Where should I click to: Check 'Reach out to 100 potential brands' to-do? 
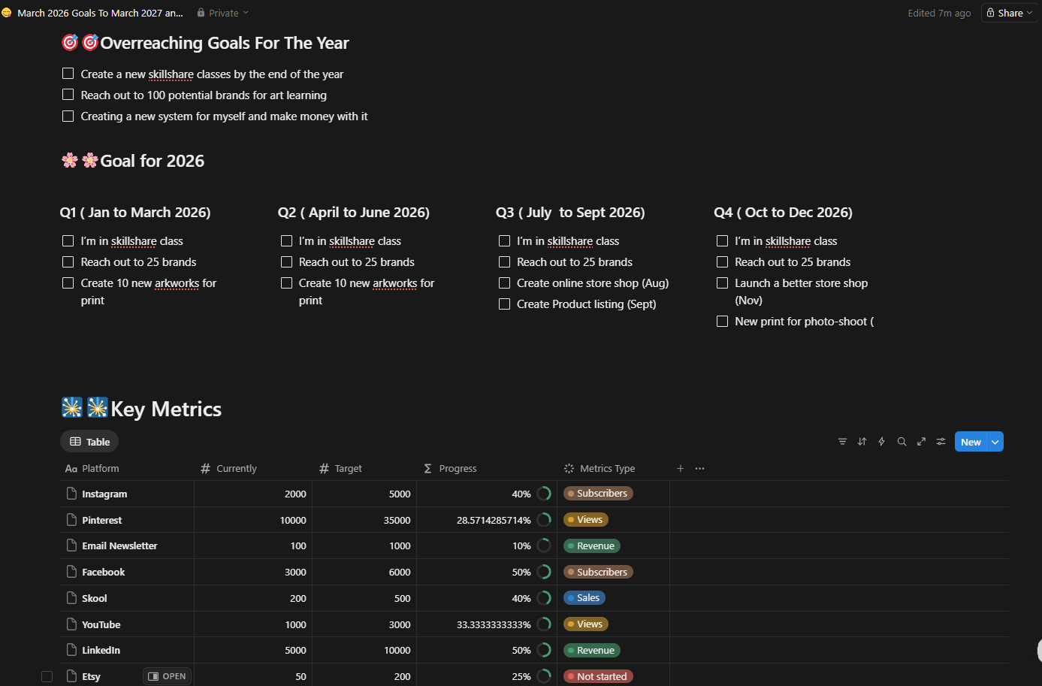(x=68, y=95)
